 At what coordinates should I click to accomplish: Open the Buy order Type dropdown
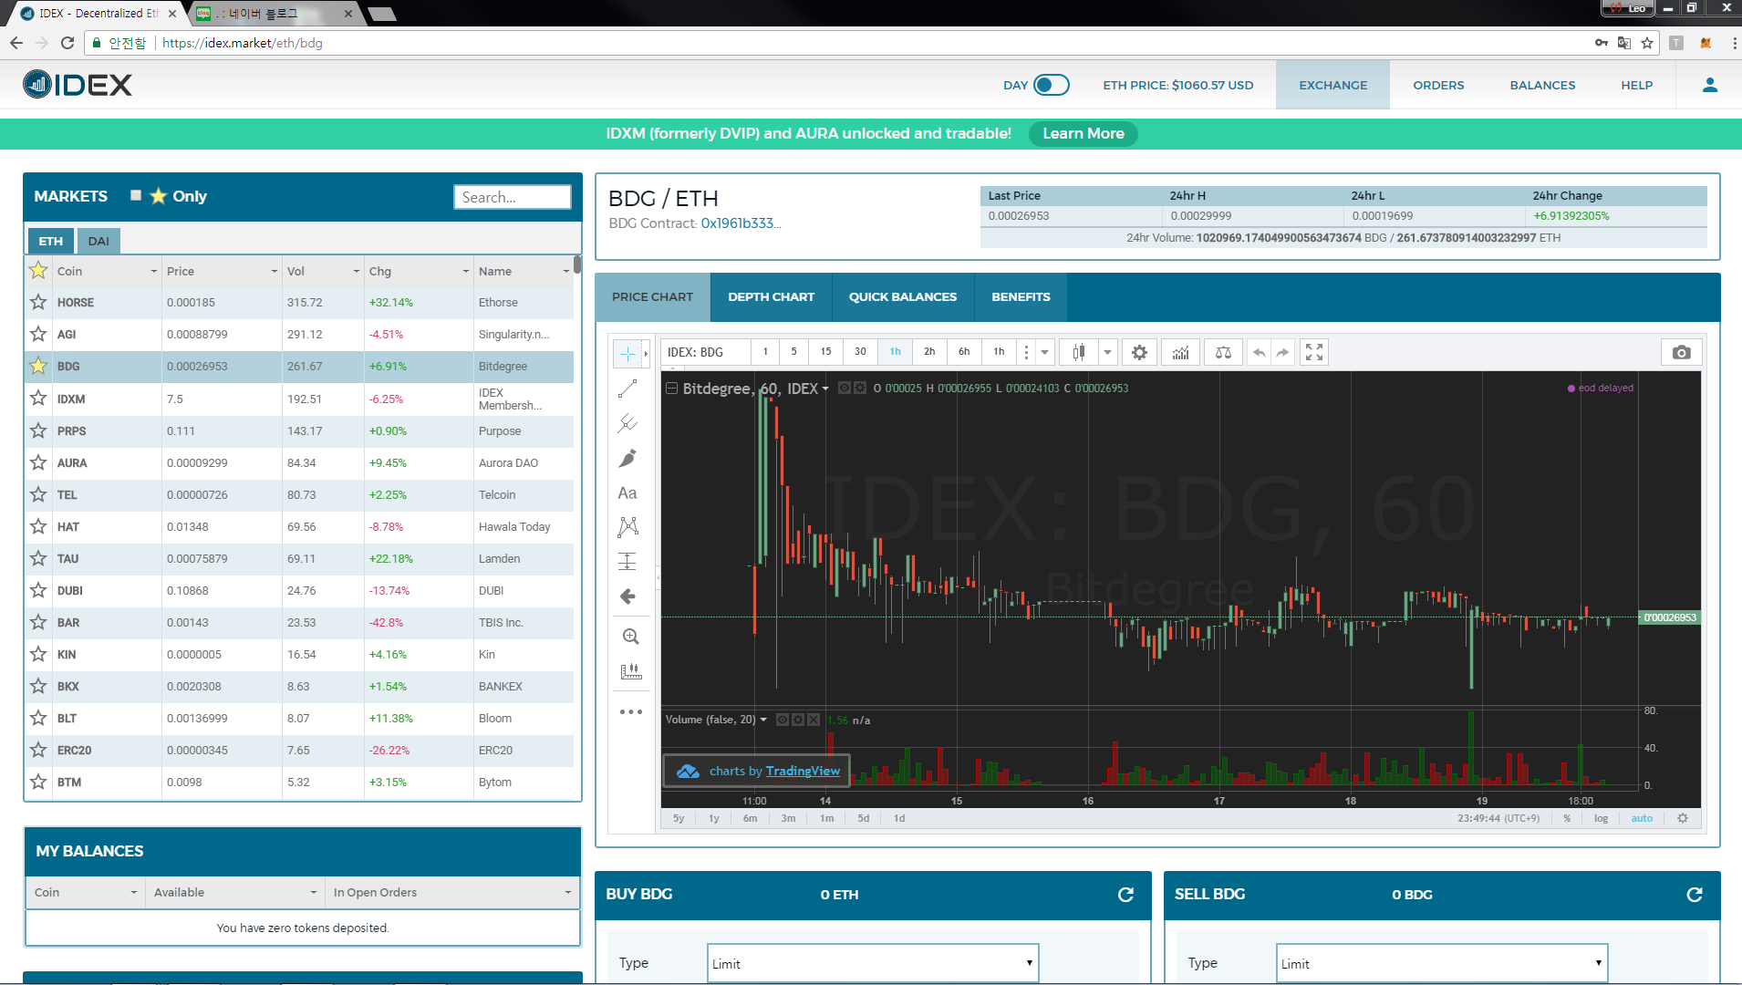pyautogui.click(x=873, y=963)
